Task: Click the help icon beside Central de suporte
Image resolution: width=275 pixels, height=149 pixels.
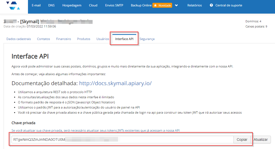Action: coord(211,5)
